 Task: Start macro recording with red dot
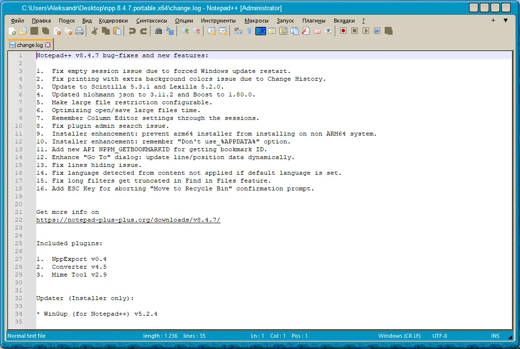343,31
